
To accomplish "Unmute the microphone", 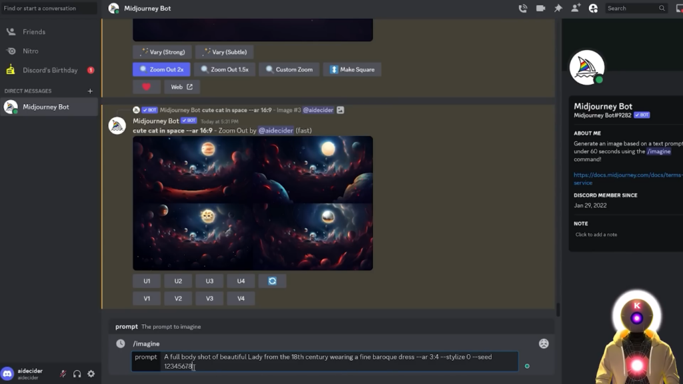I will point(63,374).
